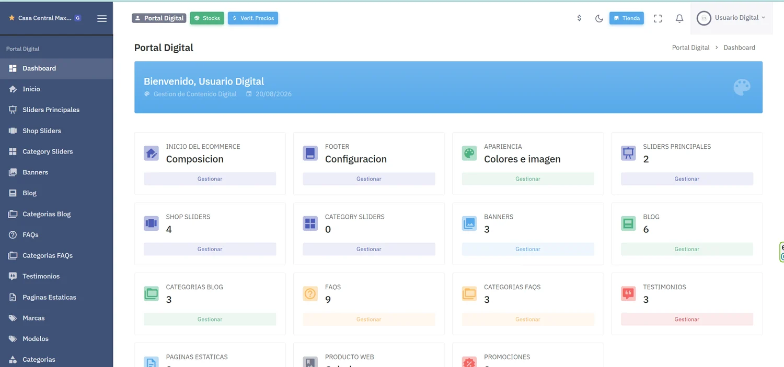Click Gestionar under Footer Configuracion
The image size is (784, 367).
tap(369, 179)
